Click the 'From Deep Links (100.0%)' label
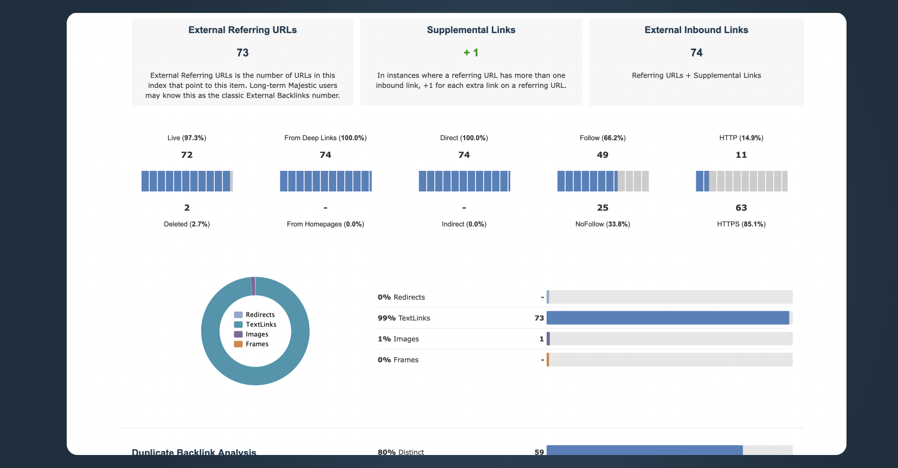The image size is (898, 468). pyautogui.click(x=325, y=138)
